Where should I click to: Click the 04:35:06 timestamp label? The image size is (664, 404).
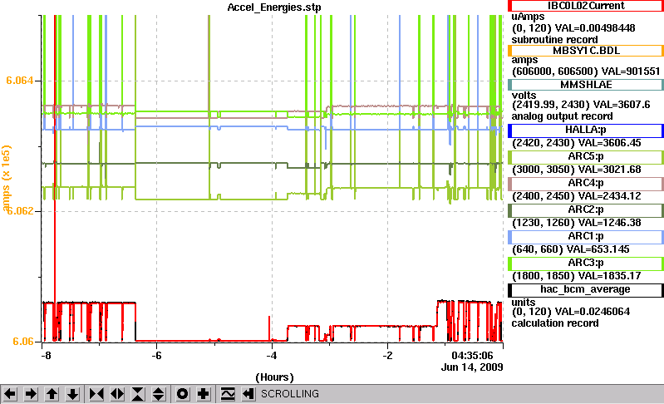pyautogui.click(x=472, y=356)
